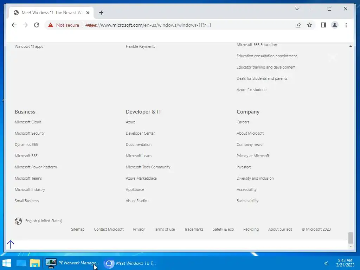Image resolution: width=360 pixels, height=270 pixels.
Task: Open Education consultation appointment link
Action: [x=267, y=56]
